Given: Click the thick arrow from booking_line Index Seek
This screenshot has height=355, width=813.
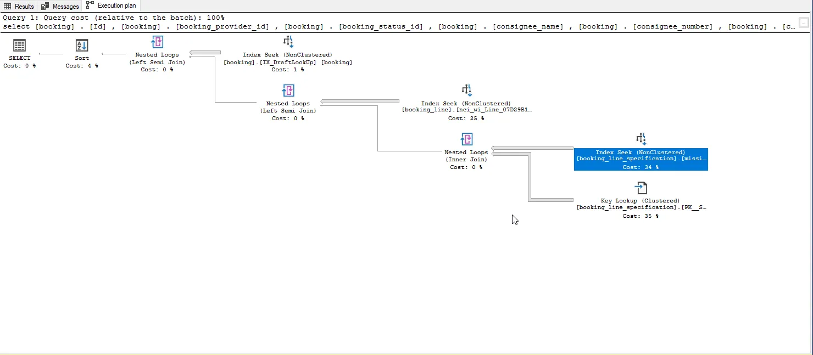Looking at the screenshot, I should point(360,101).
